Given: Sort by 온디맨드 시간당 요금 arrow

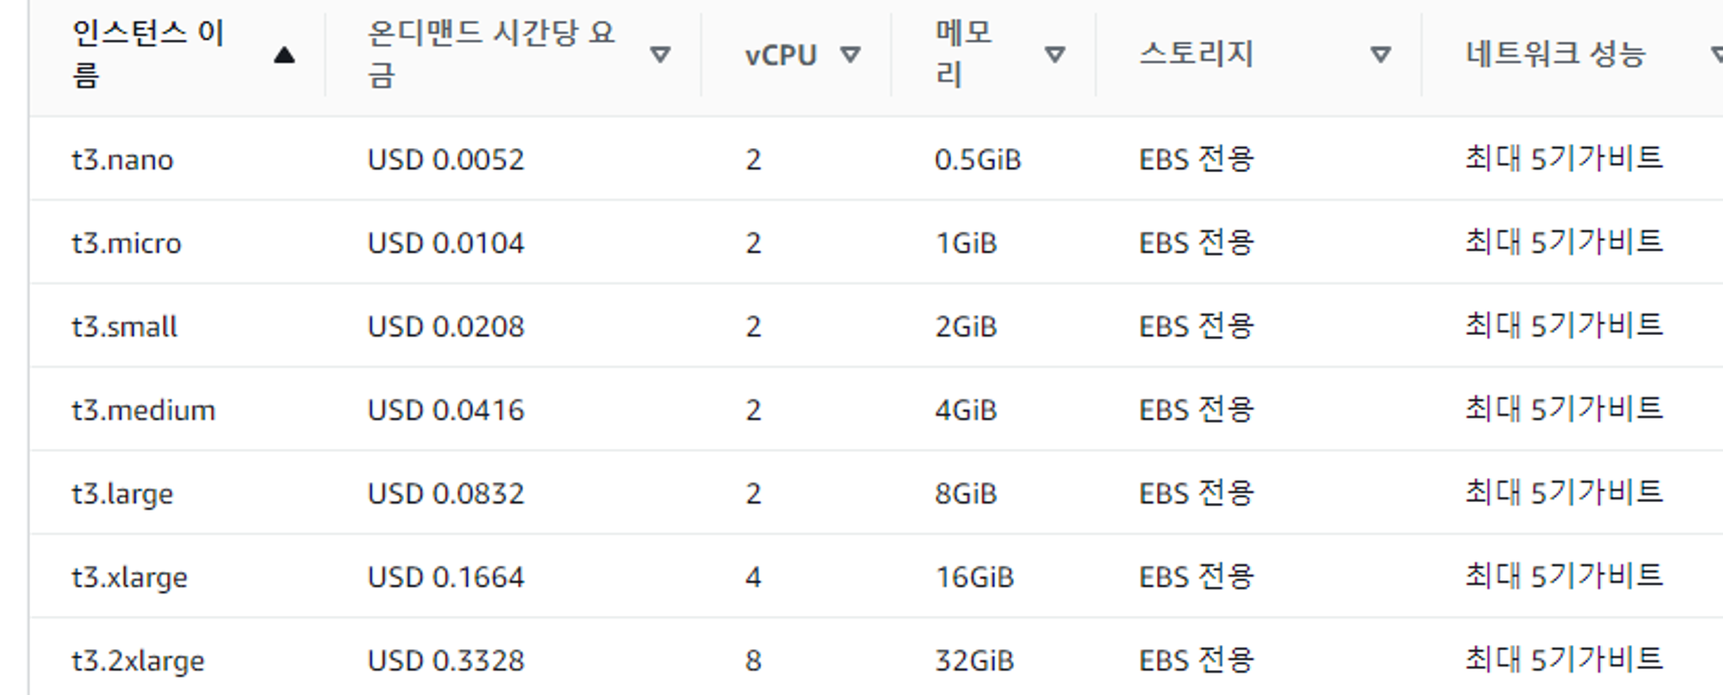Looking at the screenshot, I should point(660,55).
